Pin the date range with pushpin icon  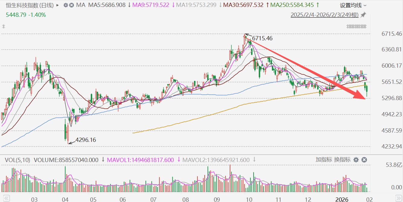point(363,15)
